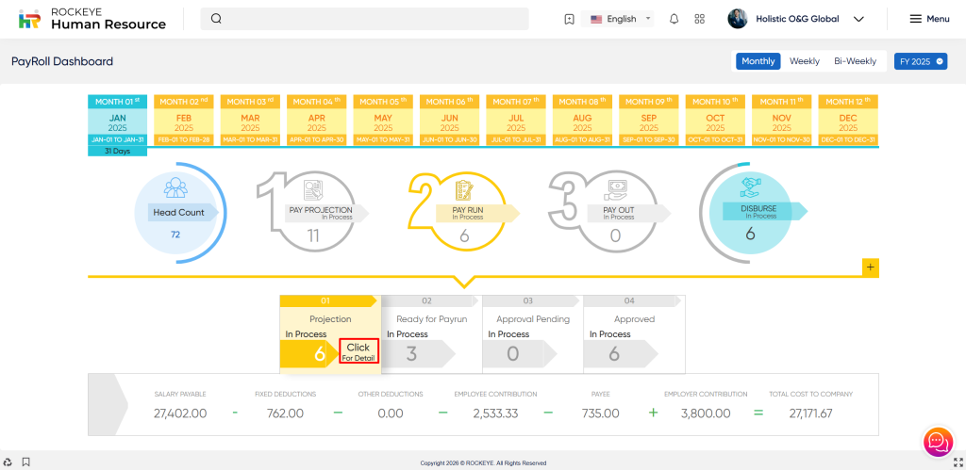Open the English language dropdown
Image resolution: width=966 pixels, height=470 pixels.
point(621,19)
